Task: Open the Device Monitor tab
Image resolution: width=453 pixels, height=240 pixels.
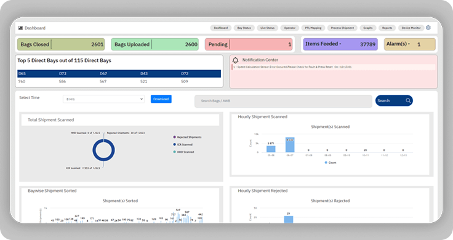Action: click(x=411, y=28)
